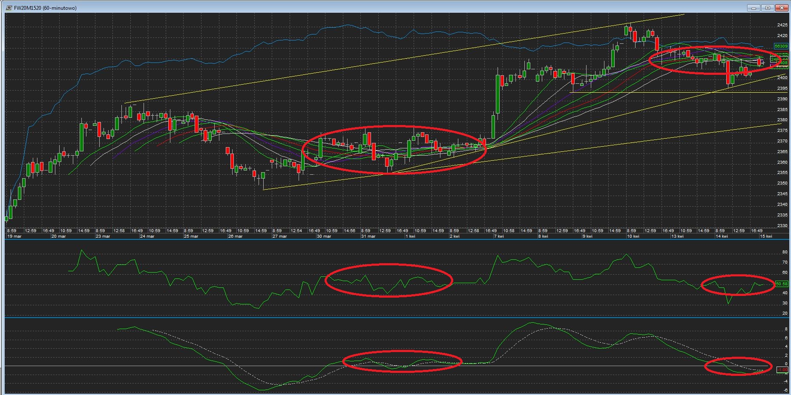Viewport: 791px width, 395px height.
Task: Click the 14:56 time label on time axis
Action: tap(349, 231)
